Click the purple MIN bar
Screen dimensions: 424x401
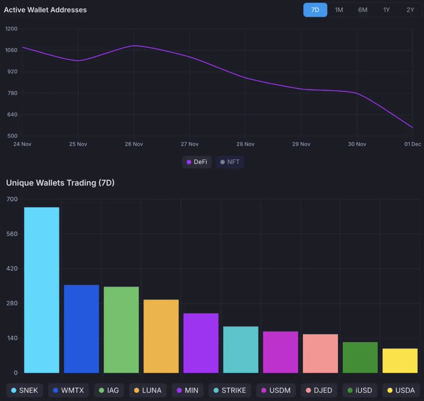(201, 343)
